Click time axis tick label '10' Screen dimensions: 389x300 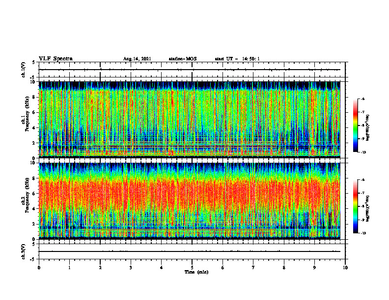345,268
